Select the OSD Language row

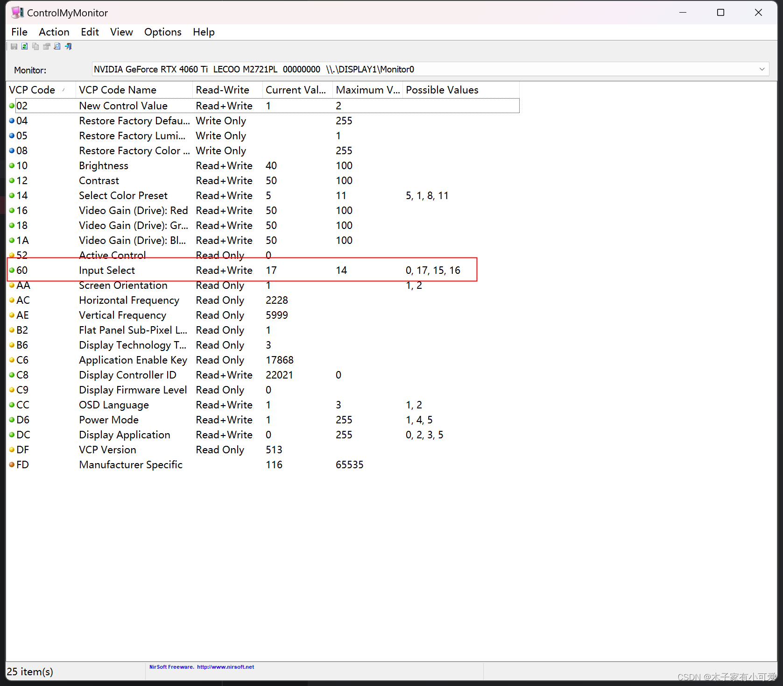[x=264, y=405]
